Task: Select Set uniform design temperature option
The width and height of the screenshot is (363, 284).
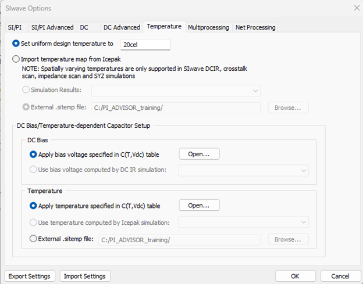Action: pyautogui.click(x=16, y=44)
